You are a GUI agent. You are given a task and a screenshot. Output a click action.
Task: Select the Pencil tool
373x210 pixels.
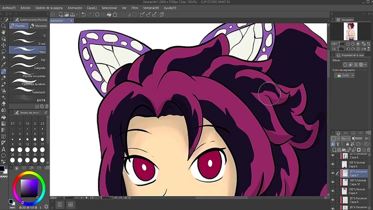(3, 78)
